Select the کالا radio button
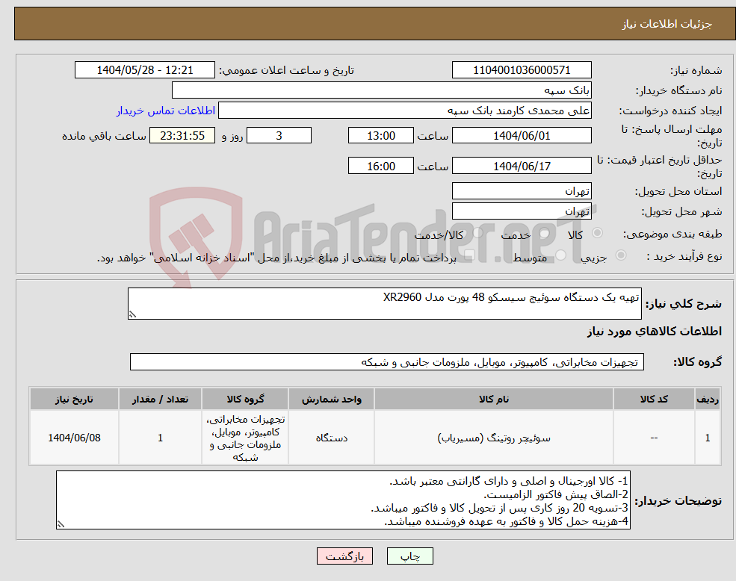 click(x=597, y=233)
